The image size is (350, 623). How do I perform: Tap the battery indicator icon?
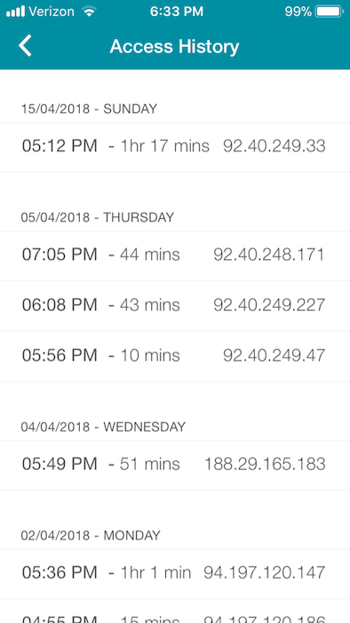(330, 12)
